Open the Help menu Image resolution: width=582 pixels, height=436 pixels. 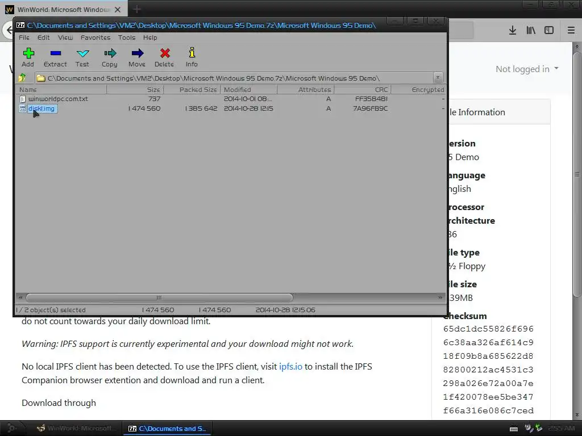(150, 37)
